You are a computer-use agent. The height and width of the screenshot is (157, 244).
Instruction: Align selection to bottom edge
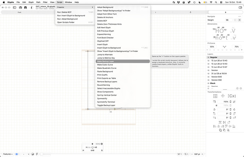coord(234,126)
